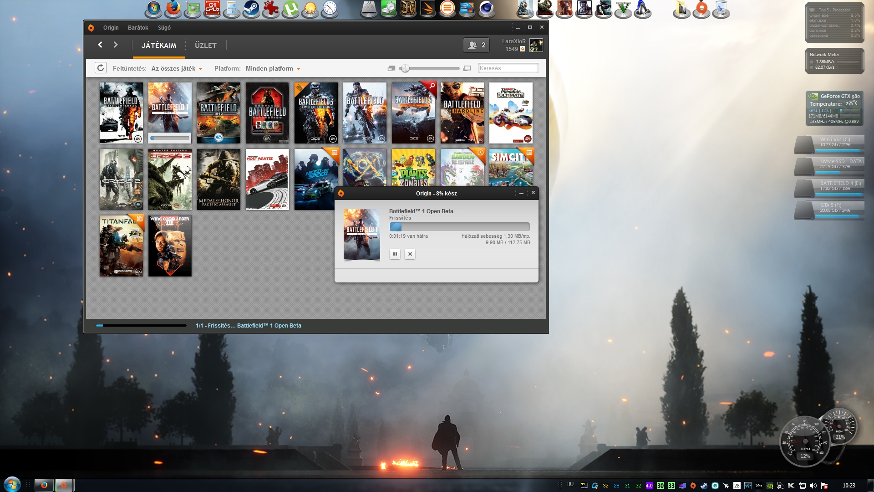Open the Barátok menu

138,28
